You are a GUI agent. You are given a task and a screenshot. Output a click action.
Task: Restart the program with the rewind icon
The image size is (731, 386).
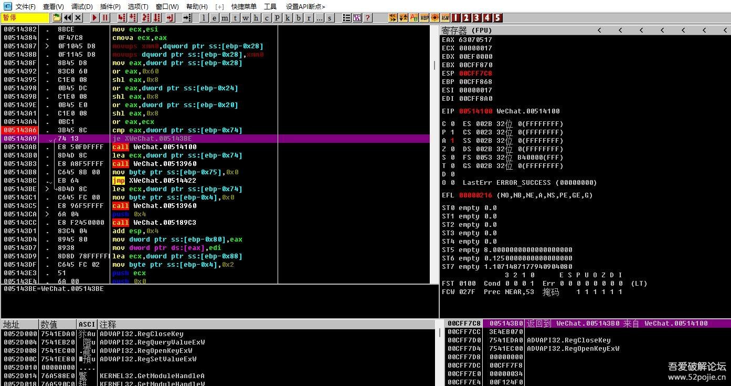(68, 18)
